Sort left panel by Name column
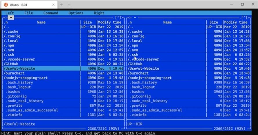This screenshot has height=135, width=258. pos(41,22)
